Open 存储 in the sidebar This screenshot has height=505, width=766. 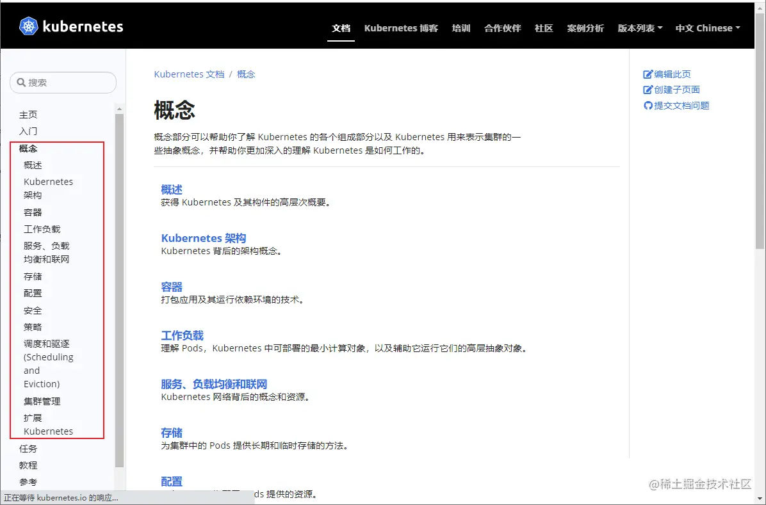click(x=33, y=277)
